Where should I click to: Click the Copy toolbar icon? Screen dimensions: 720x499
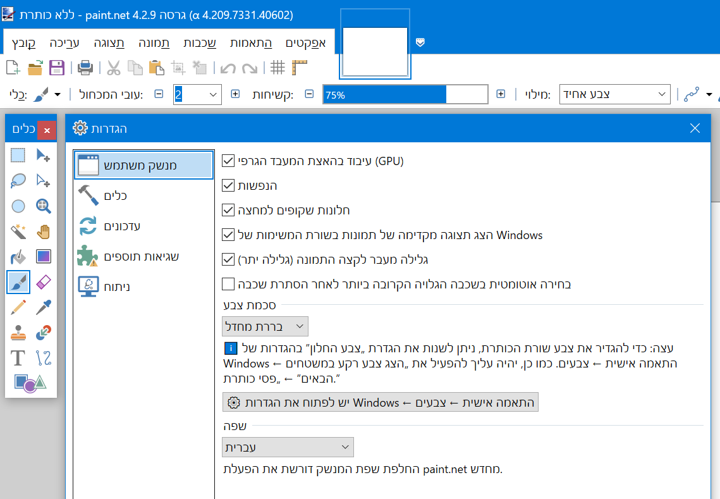pos(135,68)
